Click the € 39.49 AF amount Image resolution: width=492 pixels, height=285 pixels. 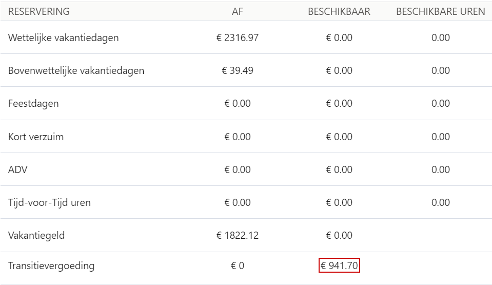pos(238,70)
